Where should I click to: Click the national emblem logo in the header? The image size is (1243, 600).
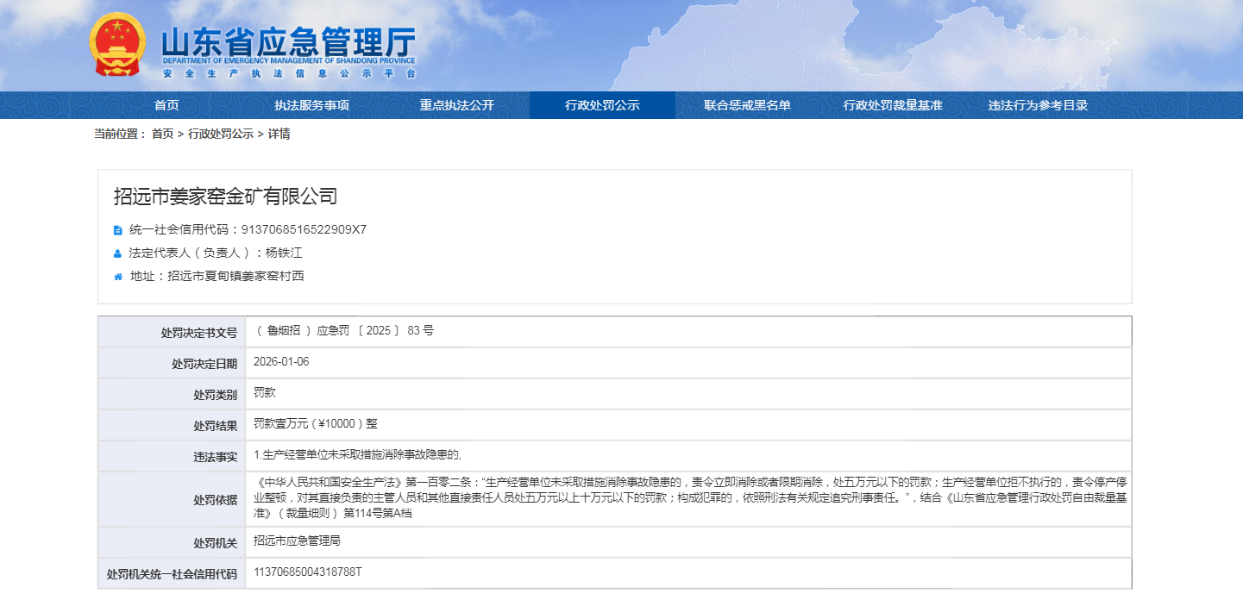coord(118,45)
